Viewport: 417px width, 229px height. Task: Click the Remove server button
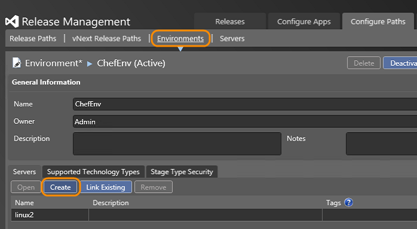click(154, 187)
